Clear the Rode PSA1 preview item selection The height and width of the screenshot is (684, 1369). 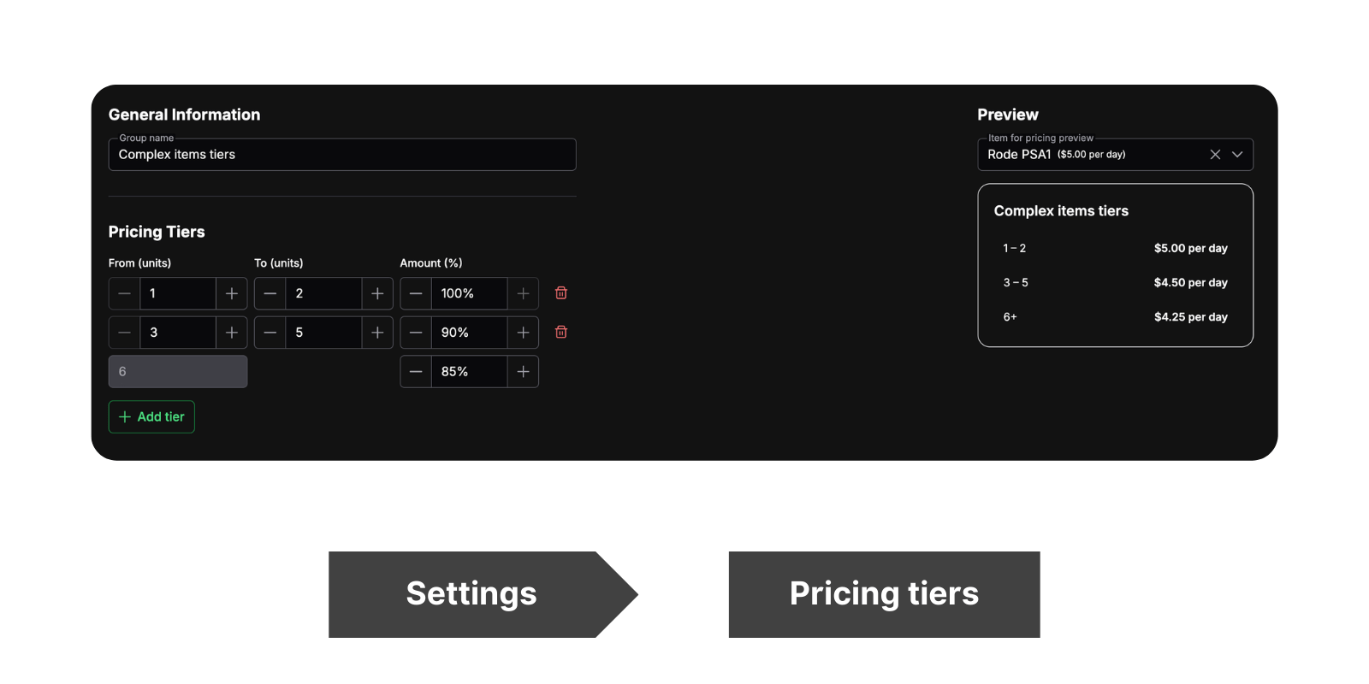point(1215,154)
